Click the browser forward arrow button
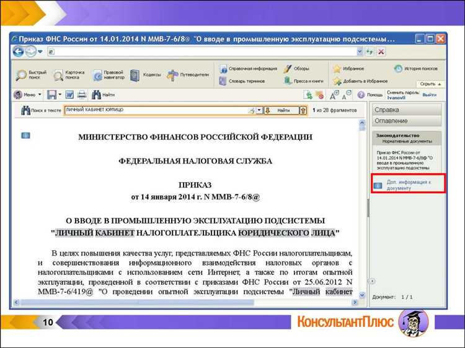Image resolution: width=465 pixels, height=348 pixels. coord(31,52)
